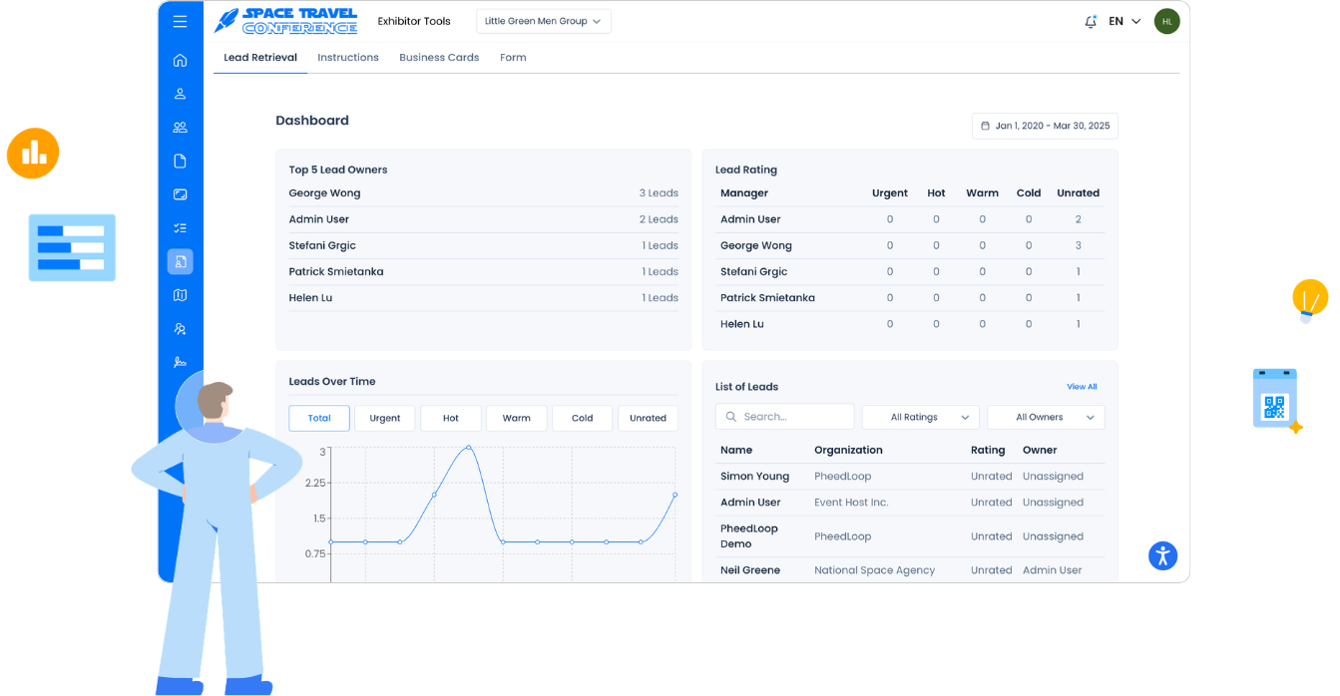Click Stefani Grgic in Top 5 Lead Owners
The height and width of the screenshot is (696, 1340).
(x=322, y=245)
